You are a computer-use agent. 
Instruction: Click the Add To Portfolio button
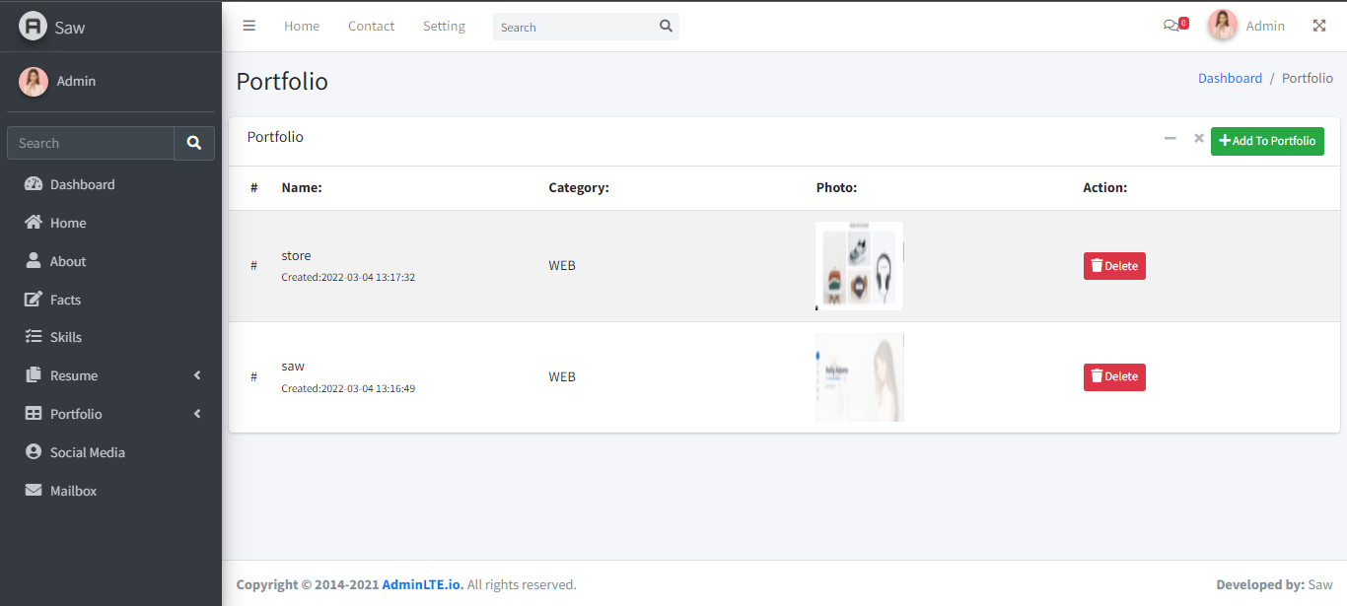(1267, 141)
